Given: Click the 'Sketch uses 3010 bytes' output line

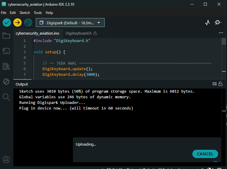Looking at the screenshot, I should [107, 91].
